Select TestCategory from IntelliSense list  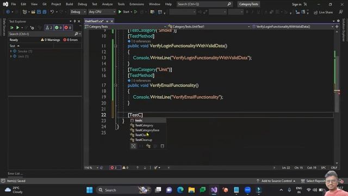144,125
